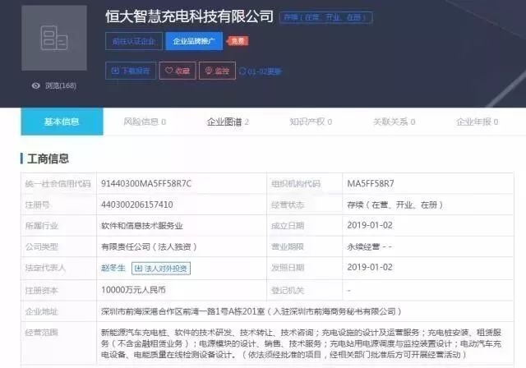The height and width of the screenshot is (368, 526).
Task: Click the 统一社会信用代码 label
Action: [x=58, y=184]
